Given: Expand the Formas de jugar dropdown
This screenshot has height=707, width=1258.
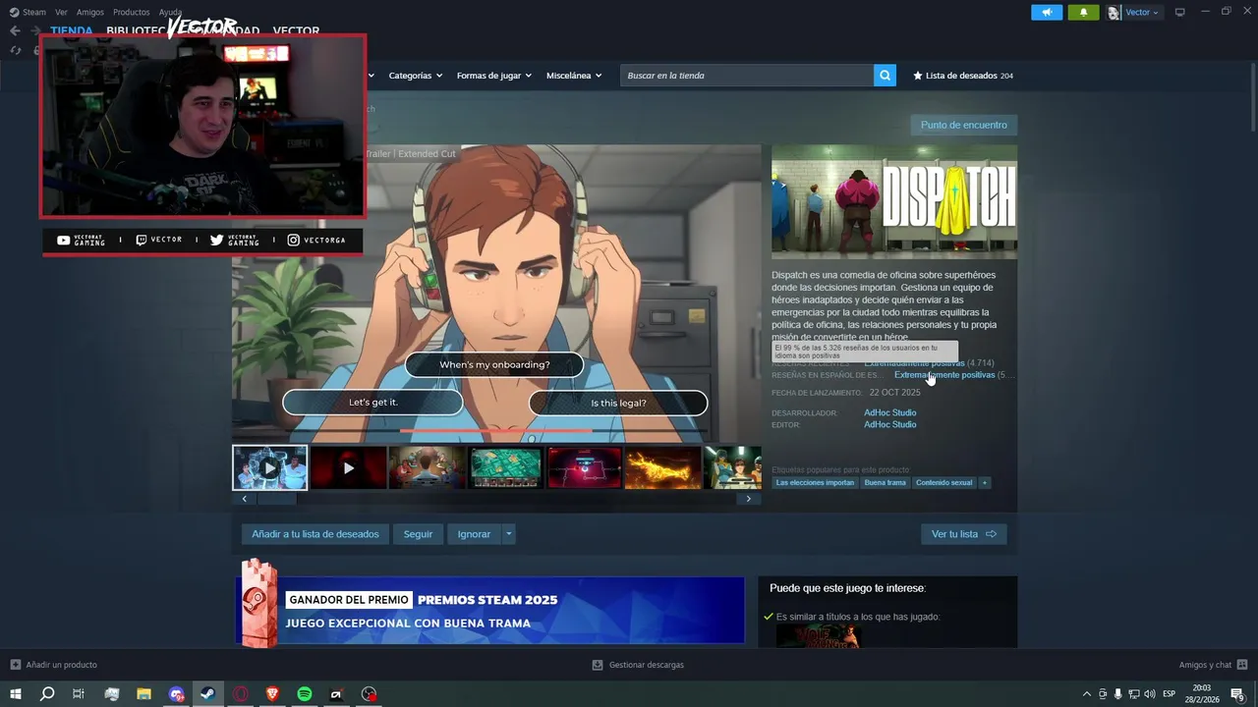Looking at the screenshot, I should [x=493, y=76].
